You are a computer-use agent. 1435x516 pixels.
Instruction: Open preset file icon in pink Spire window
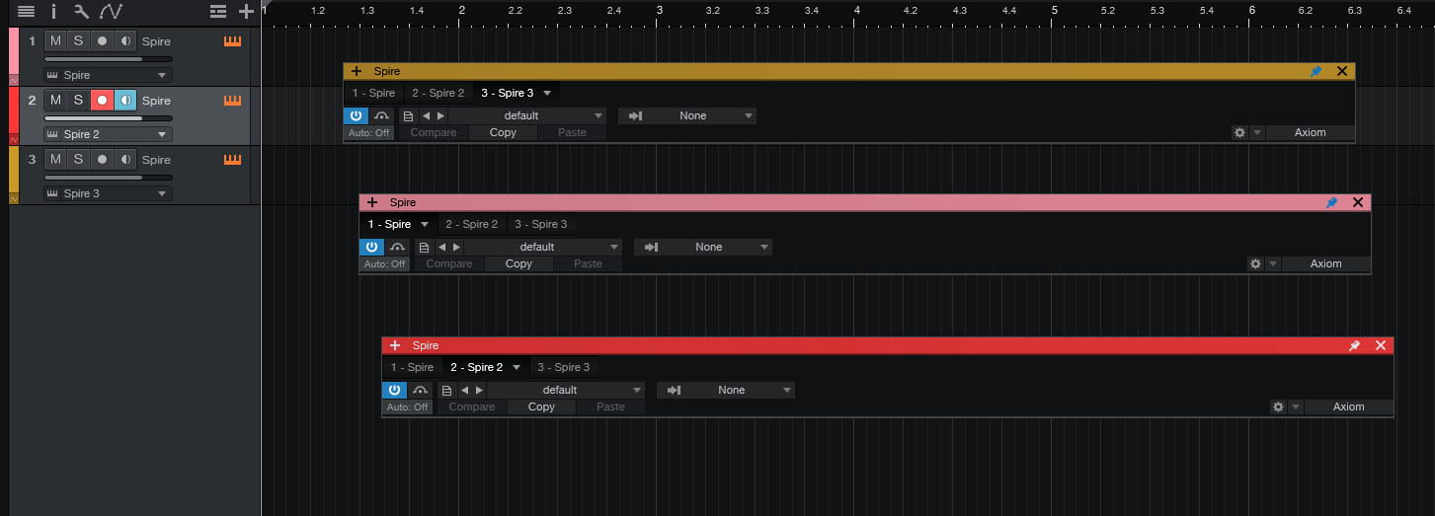click(424, 247)
